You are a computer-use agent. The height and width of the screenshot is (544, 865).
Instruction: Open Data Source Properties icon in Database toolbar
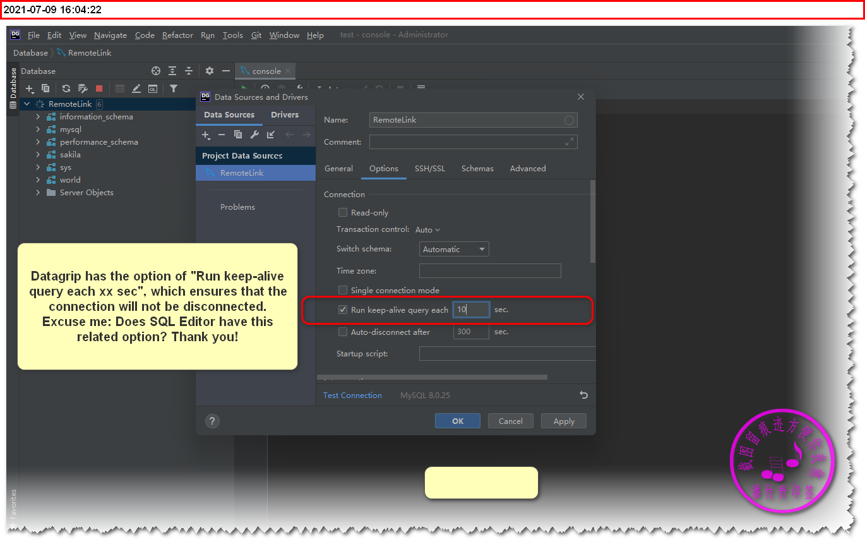[x=83, y=89]
